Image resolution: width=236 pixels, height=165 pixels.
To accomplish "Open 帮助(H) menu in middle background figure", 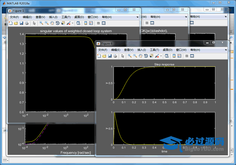I will 155,17.
